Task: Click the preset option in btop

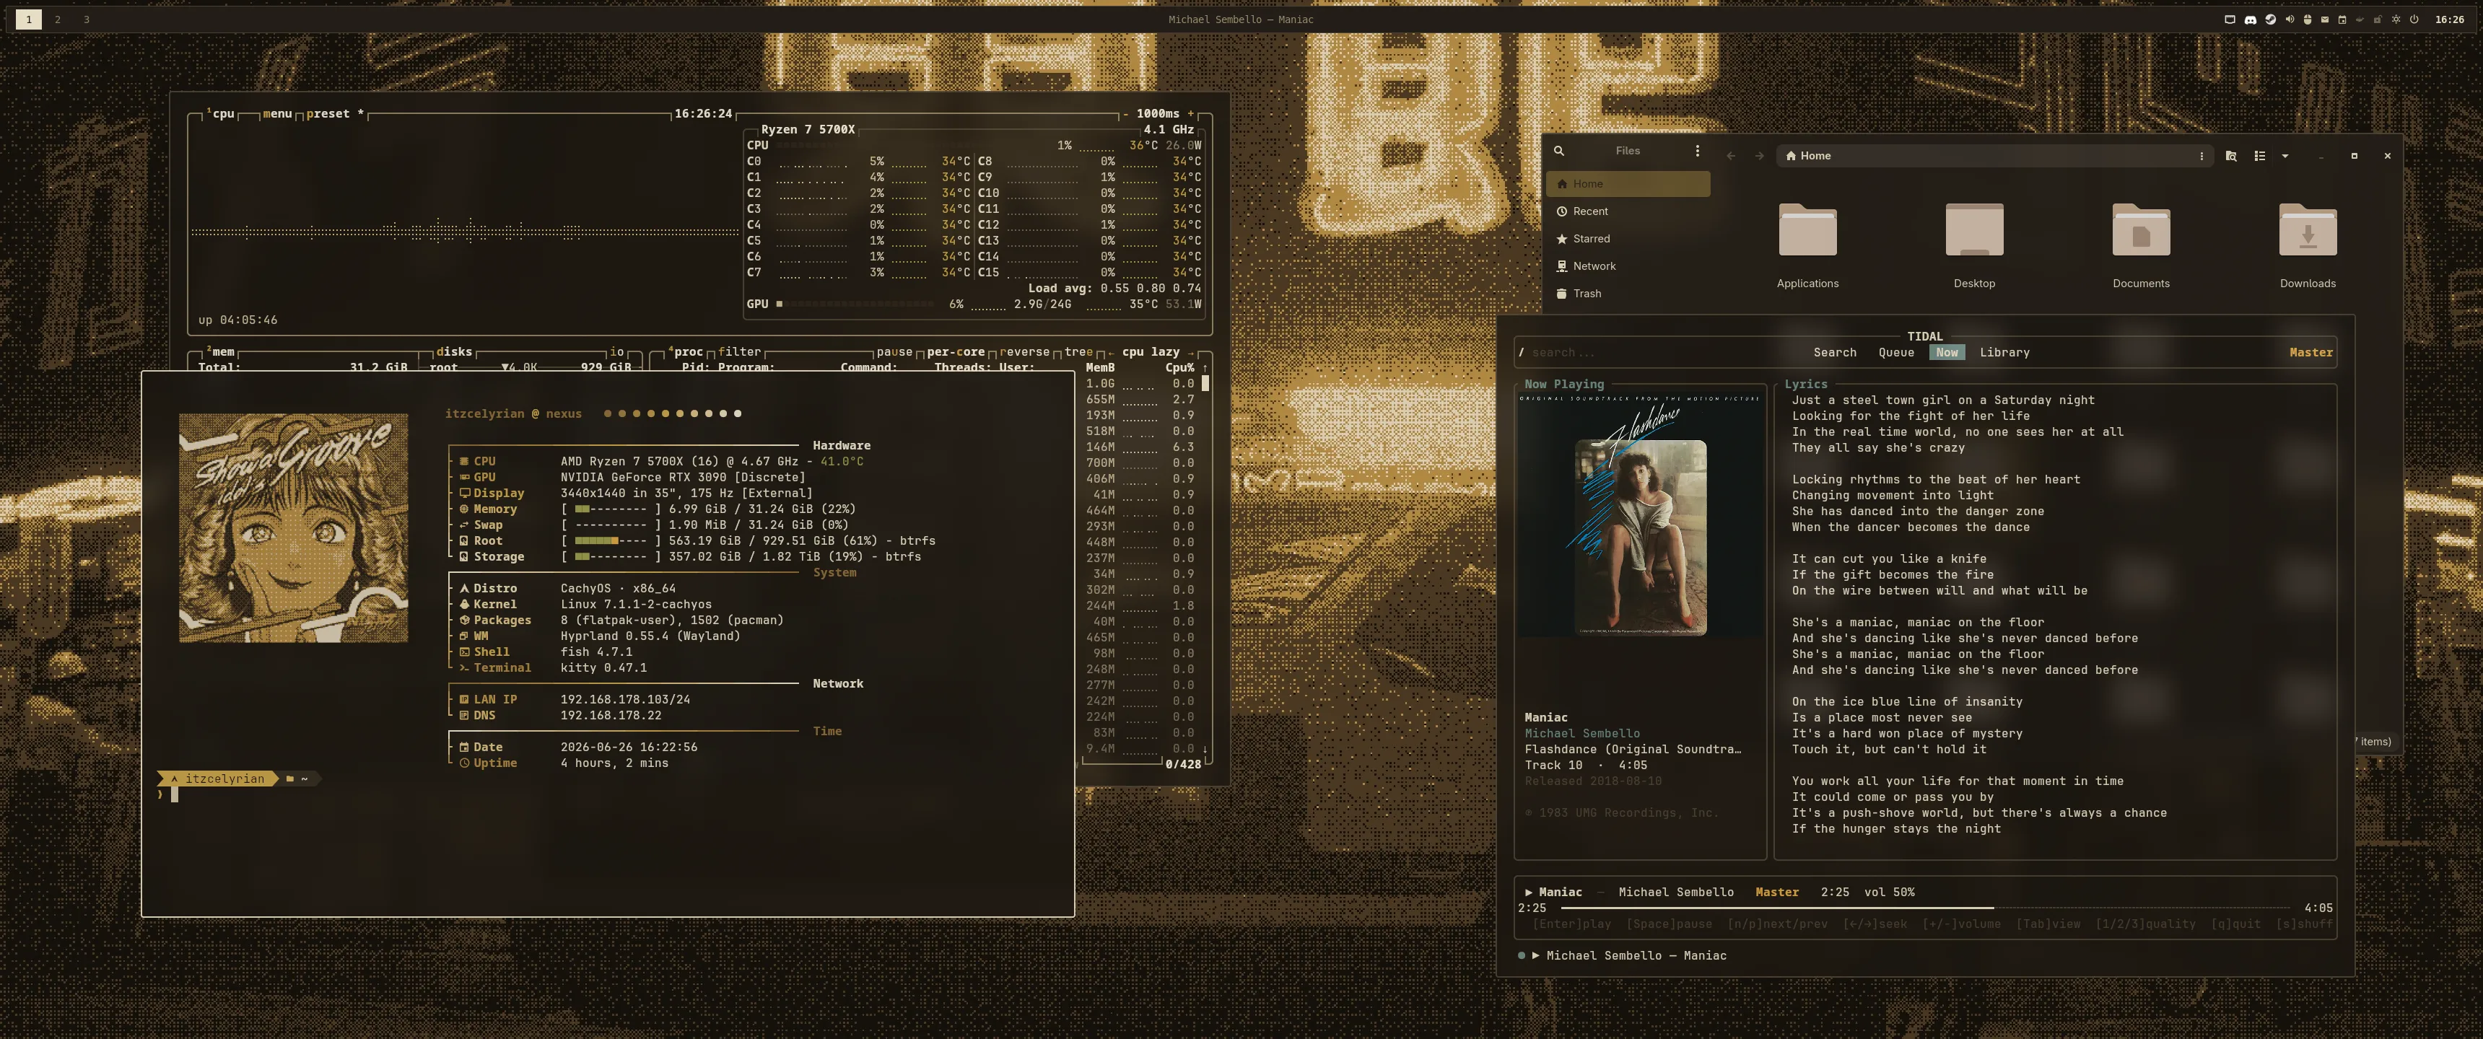Action: (334, 114)
